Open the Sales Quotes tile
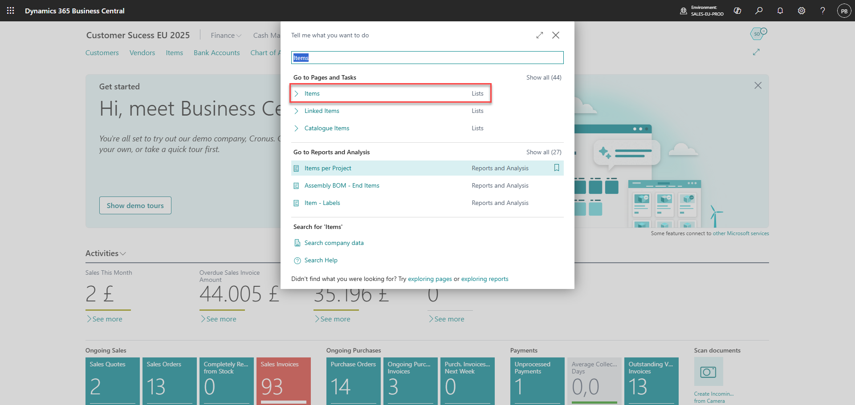The width and height of the screenshot is (855, 405). click(113, 381)
